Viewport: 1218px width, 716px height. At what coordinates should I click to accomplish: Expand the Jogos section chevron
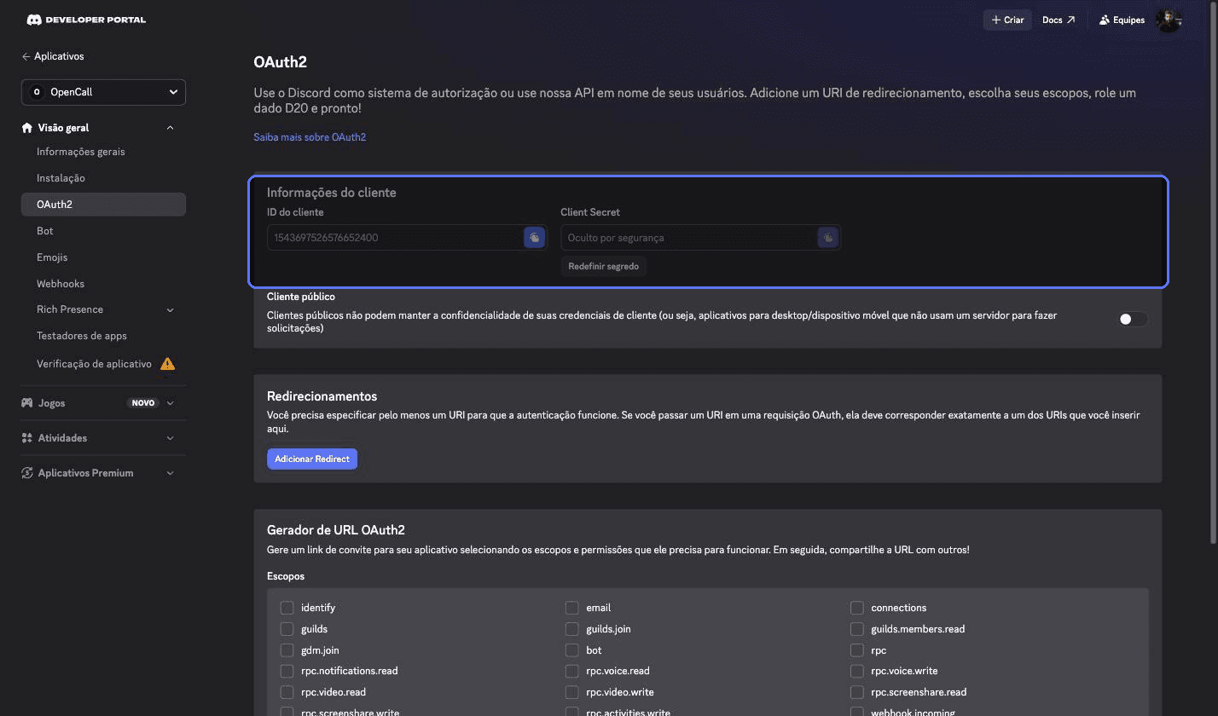(x=170, y=403)
